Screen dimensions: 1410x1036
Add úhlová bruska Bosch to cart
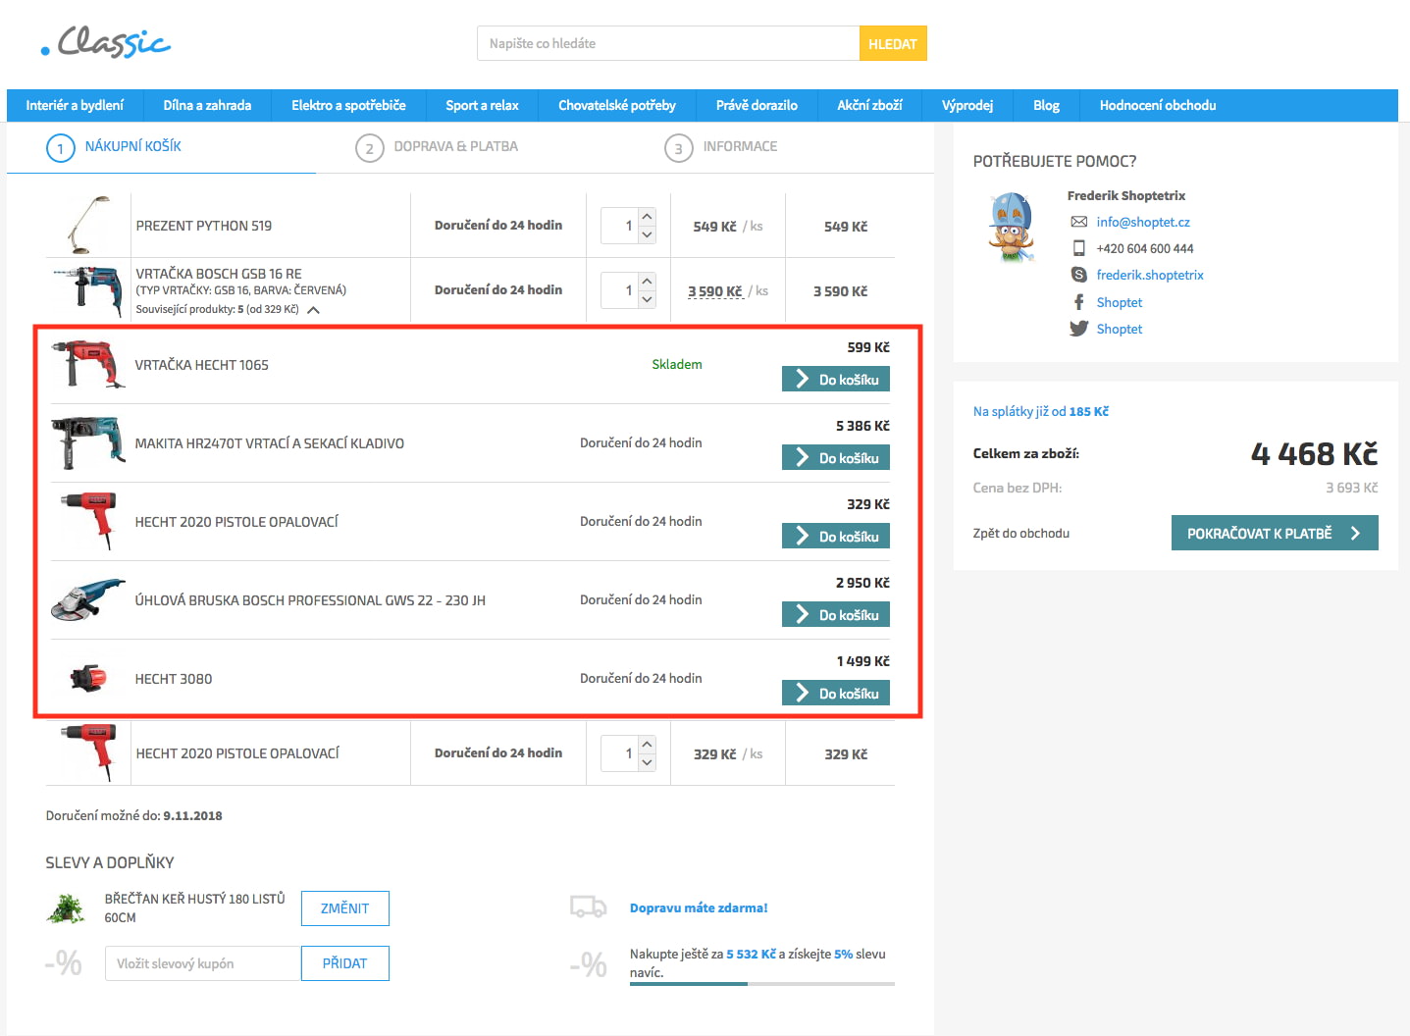836,615
